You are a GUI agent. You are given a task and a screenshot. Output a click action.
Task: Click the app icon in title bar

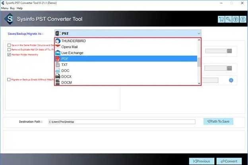[x=3, y=3]
